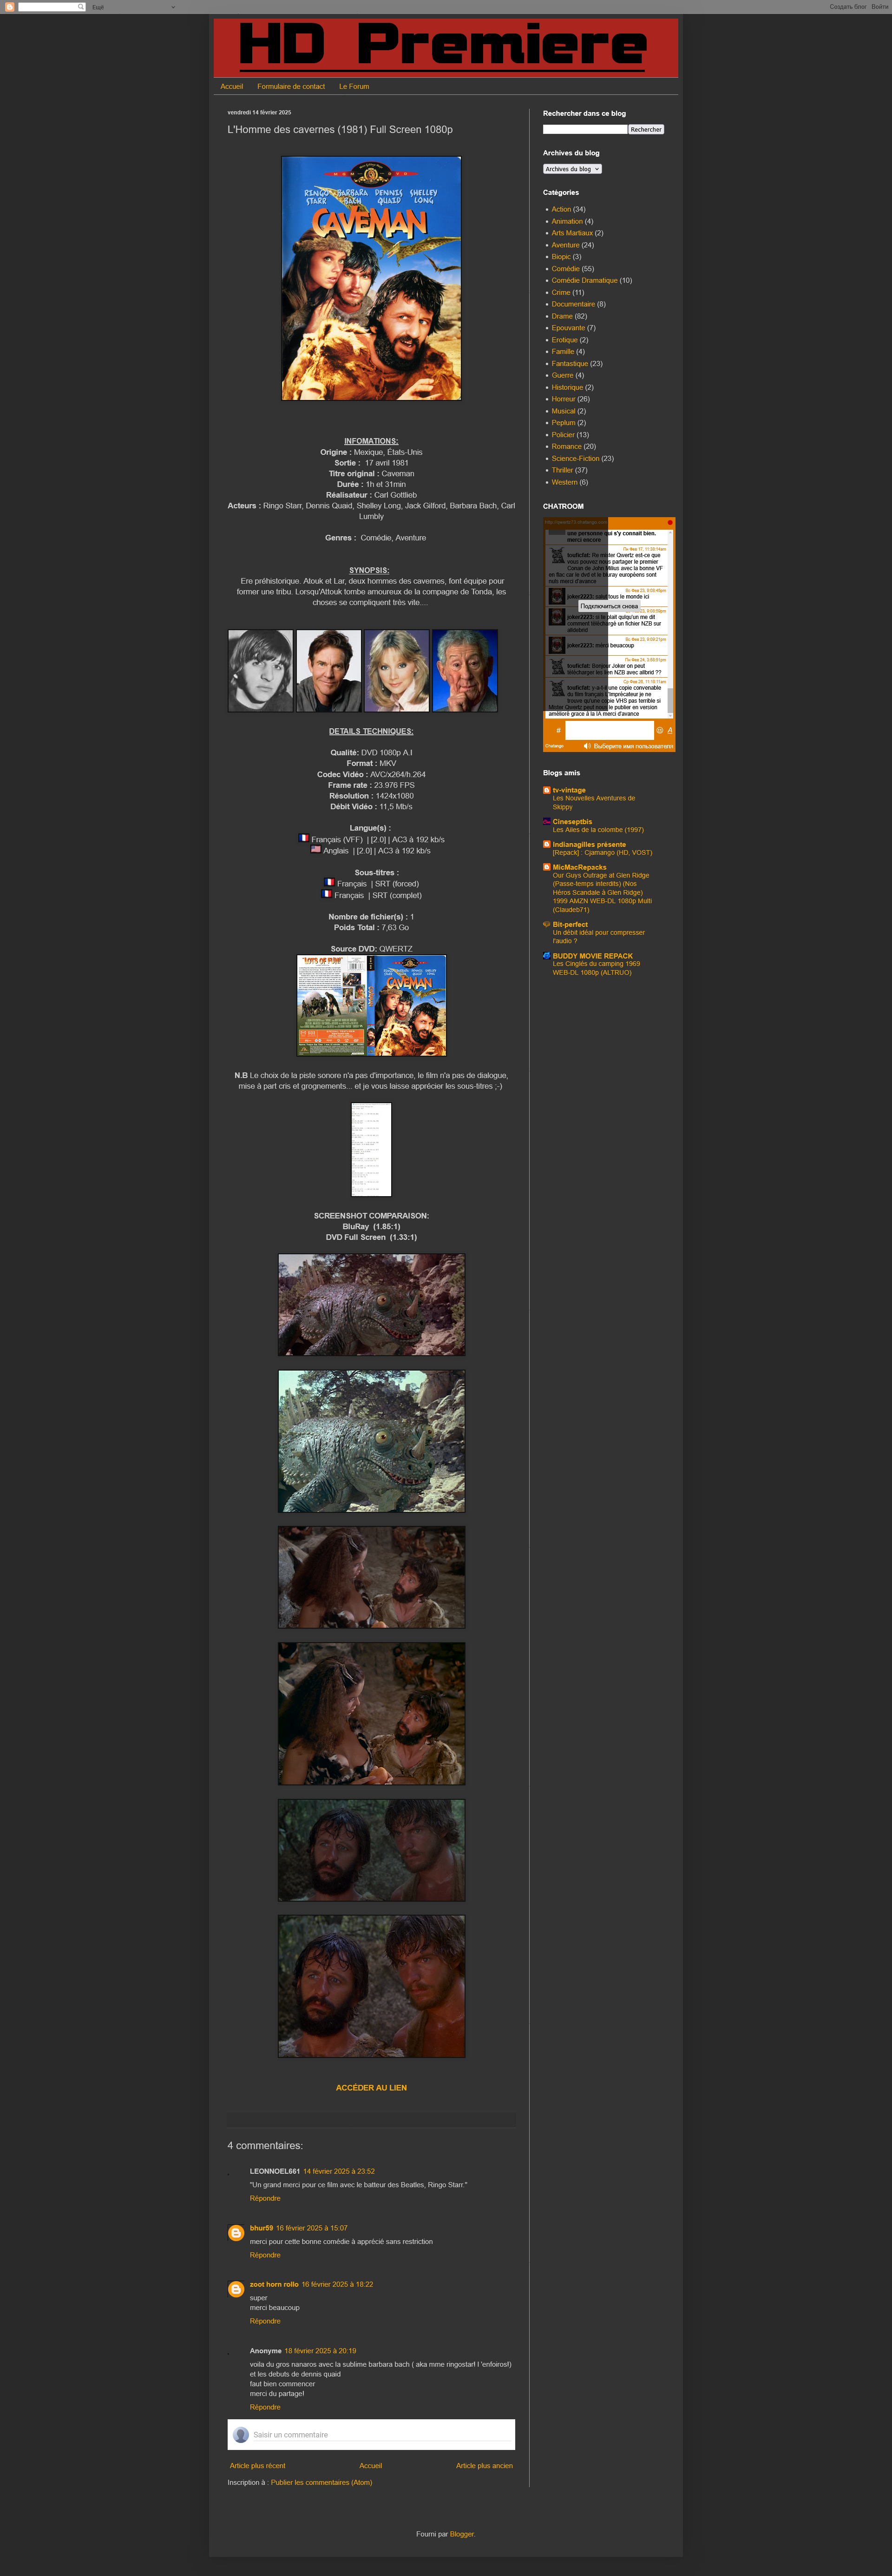The image size is (892, 2576).
Task: Open the BUDDY MOVIE REPACK blog link
Action: coord(592,956)
